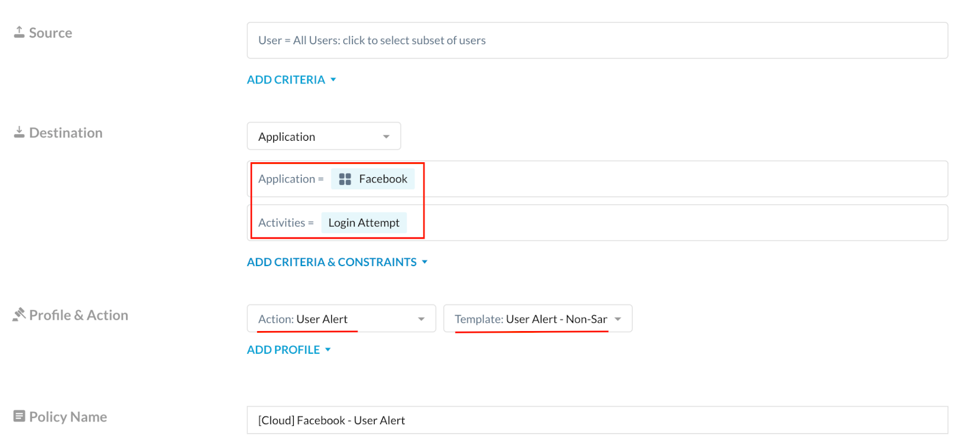Click the 'Application =' label text

[x=291, y=179]
